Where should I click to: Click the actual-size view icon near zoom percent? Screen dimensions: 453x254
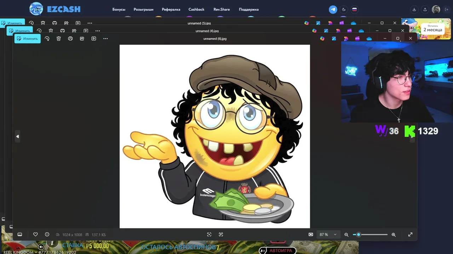[x=311, y=235]
